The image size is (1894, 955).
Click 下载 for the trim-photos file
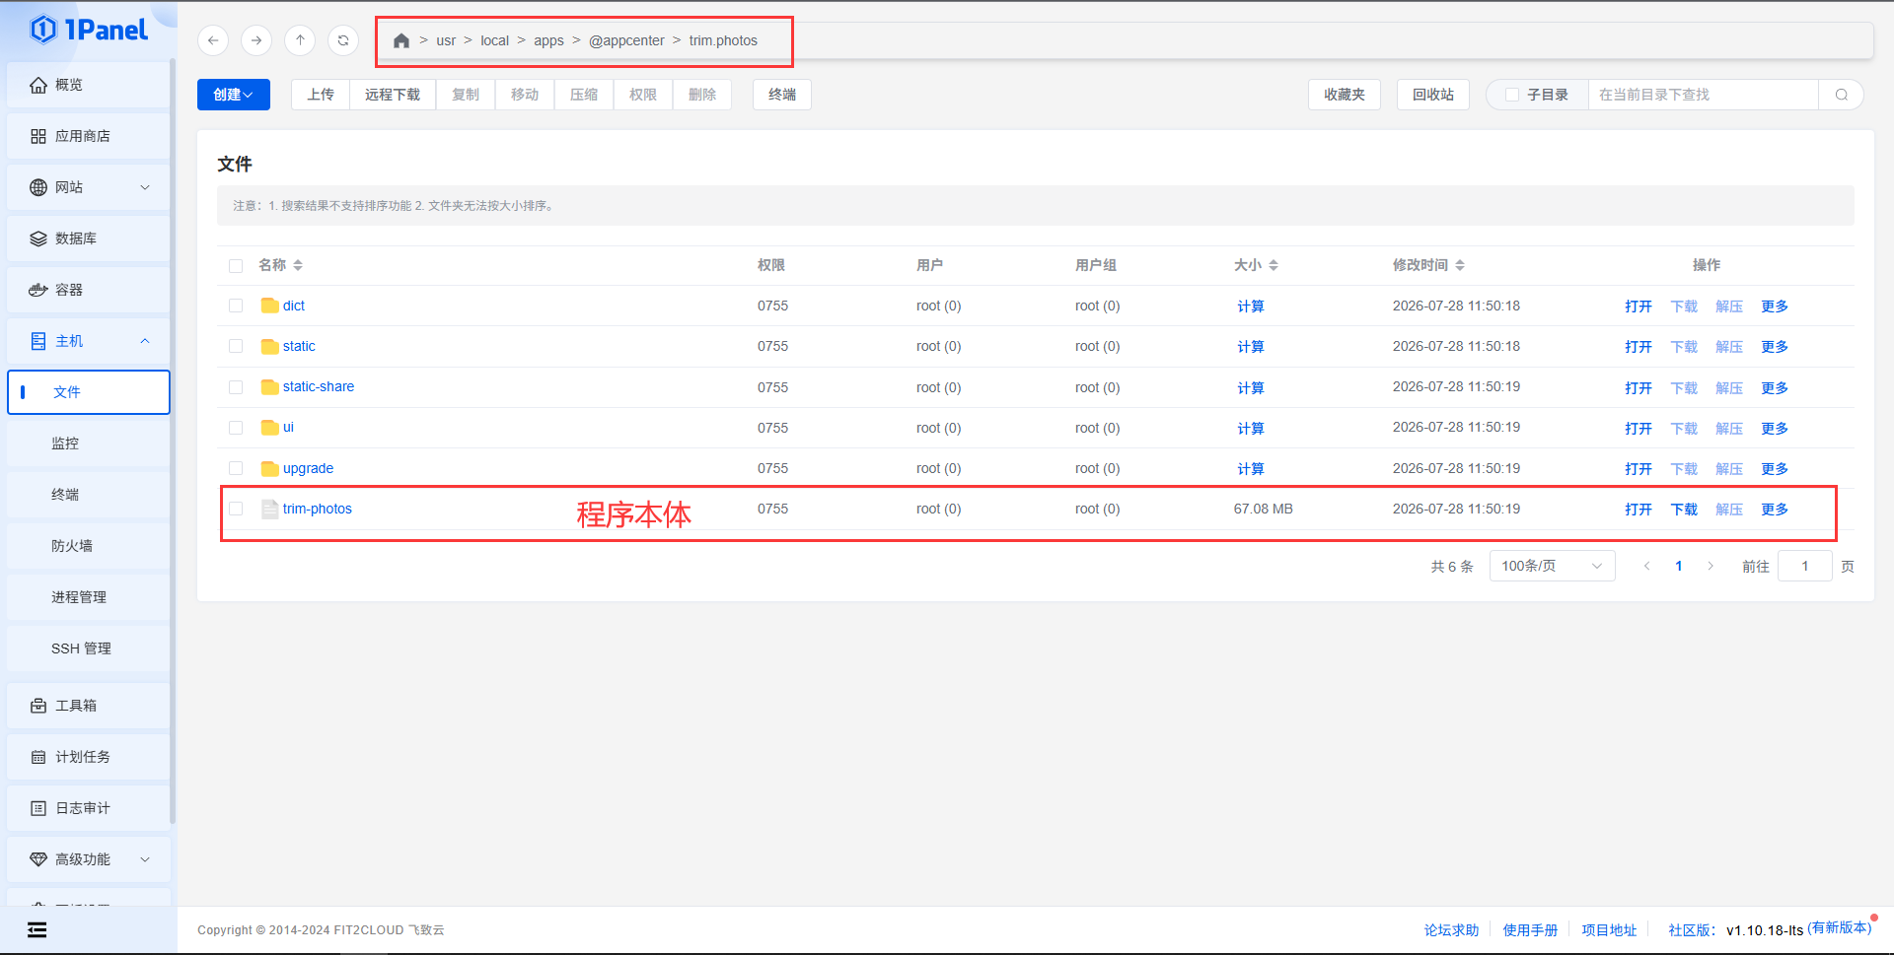[1684, 510]
